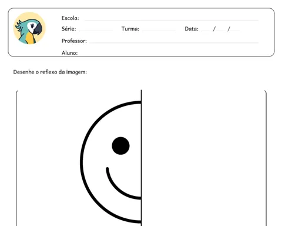Click the 'Aluno:' label text
This screenshot has width=282, height=226.
[69, 53]
